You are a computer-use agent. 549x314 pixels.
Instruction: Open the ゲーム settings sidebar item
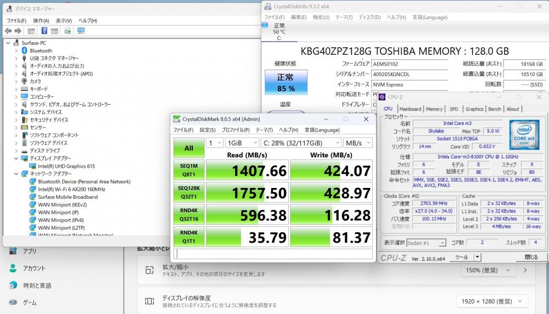(30, 302)
